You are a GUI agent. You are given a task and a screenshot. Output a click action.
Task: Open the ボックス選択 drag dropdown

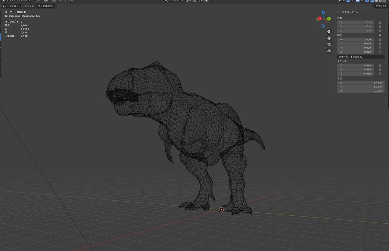point(46,6)
